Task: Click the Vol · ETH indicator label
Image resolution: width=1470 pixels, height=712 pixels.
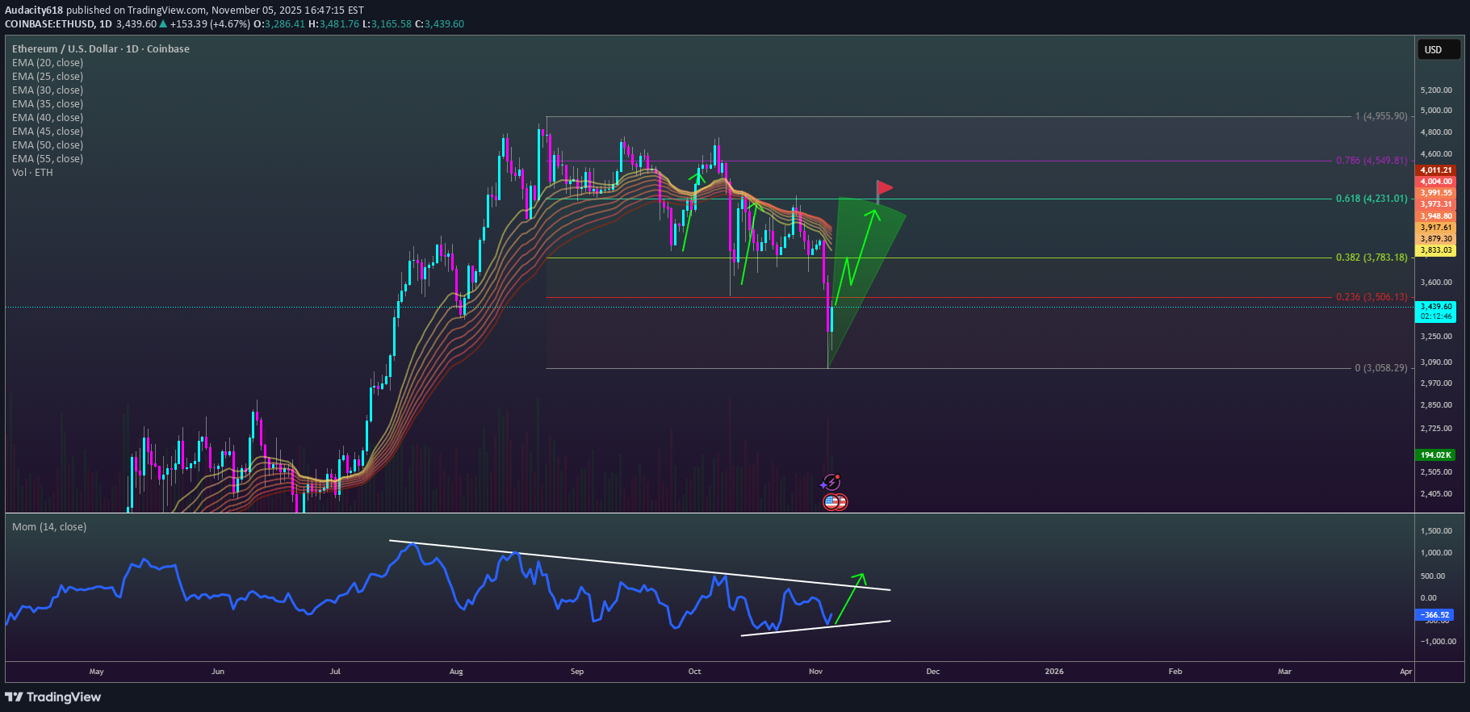Action: [32, 173]
